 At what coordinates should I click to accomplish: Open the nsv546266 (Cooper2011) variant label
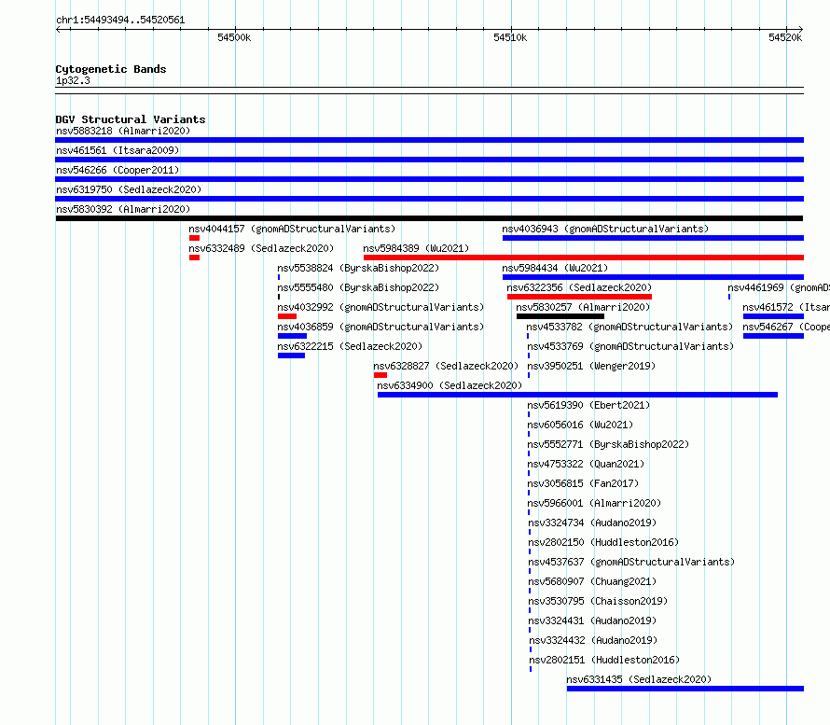pos(118,170)
